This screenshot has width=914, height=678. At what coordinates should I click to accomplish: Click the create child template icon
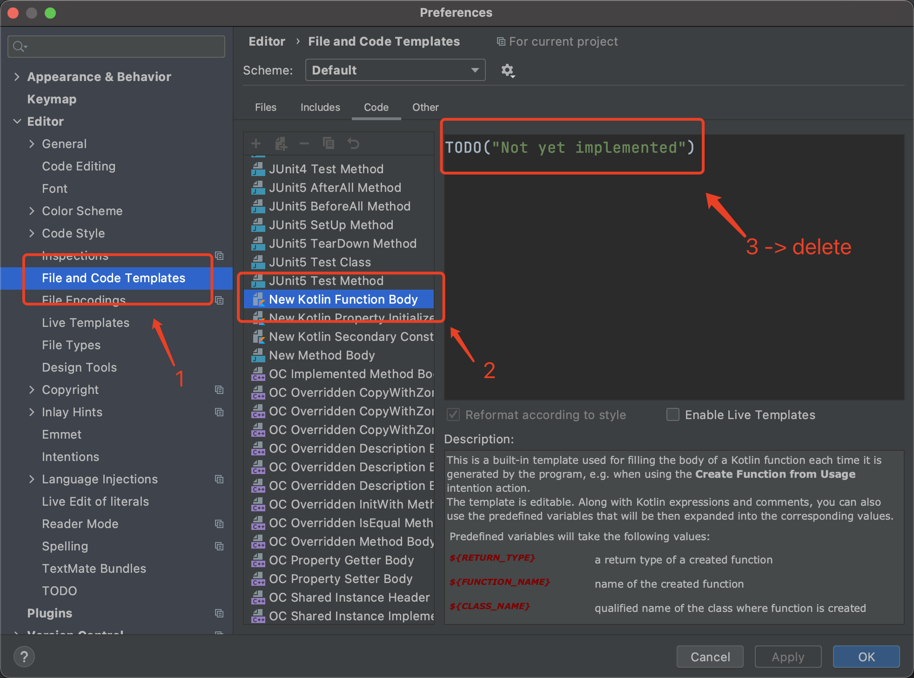click(281, 143)
